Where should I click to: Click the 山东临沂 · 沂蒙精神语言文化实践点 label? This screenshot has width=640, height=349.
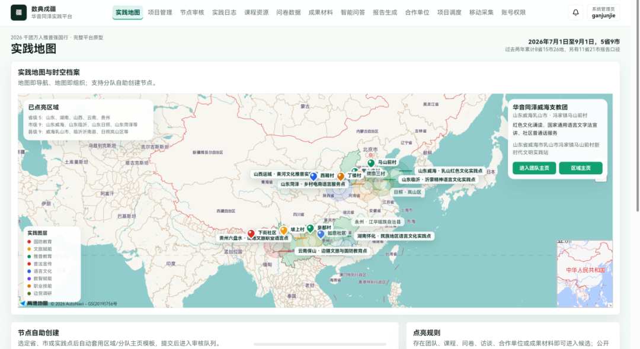[439, 180]
